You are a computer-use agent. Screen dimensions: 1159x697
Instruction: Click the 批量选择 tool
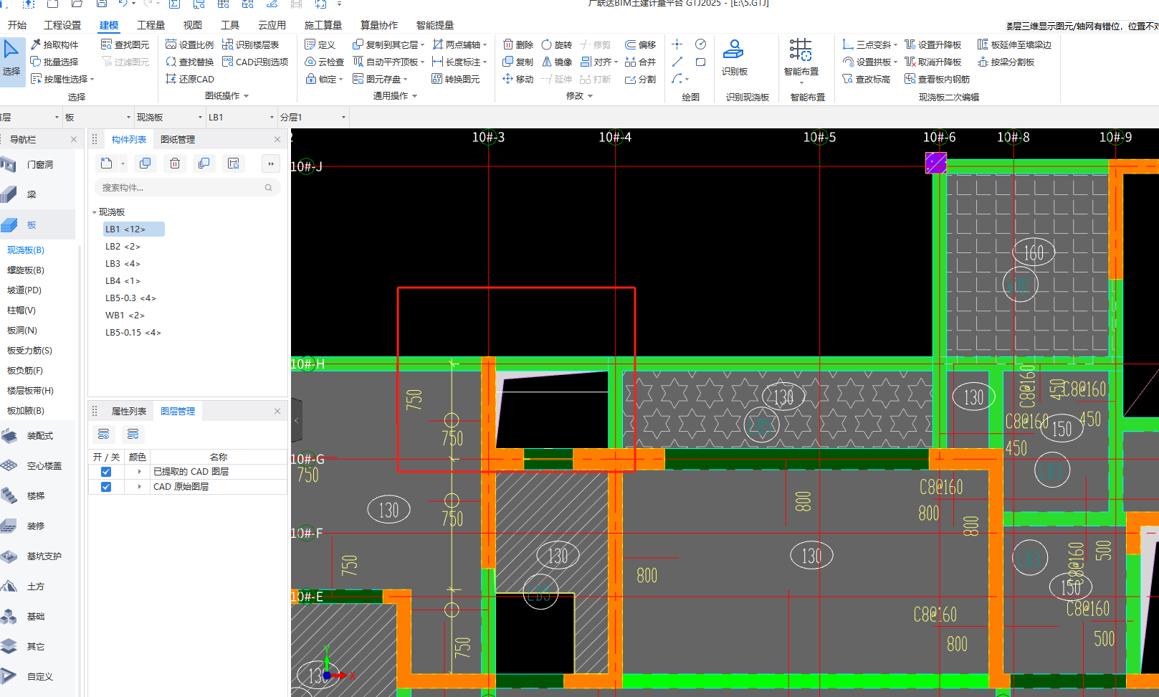tap(54, 62)
